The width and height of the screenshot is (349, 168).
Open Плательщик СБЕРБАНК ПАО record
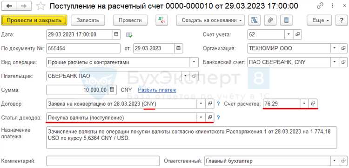pyautogui.click(x=194, y=76)
